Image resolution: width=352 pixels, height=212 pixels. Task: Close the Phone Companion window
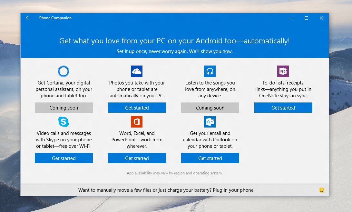321,18
